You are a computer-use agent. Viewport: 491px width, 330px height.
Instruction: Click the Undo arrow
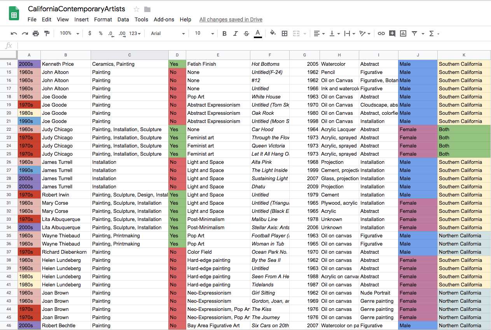tap(14, 33)
